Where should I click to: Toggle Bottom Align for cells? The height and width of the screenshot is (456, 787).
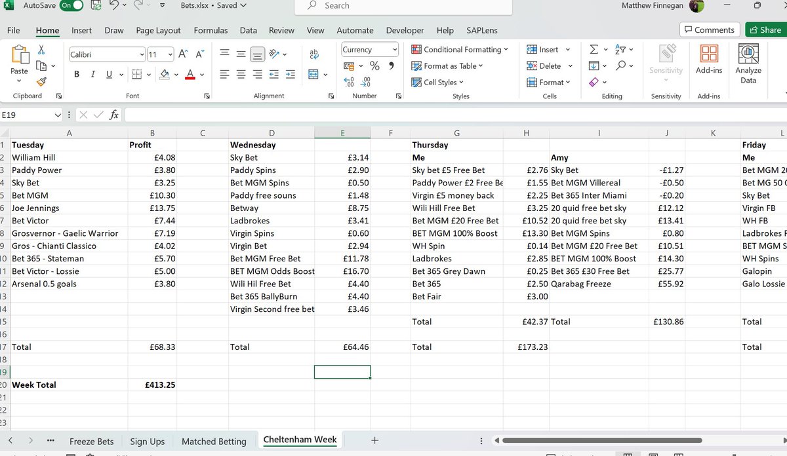click(258, 54)
